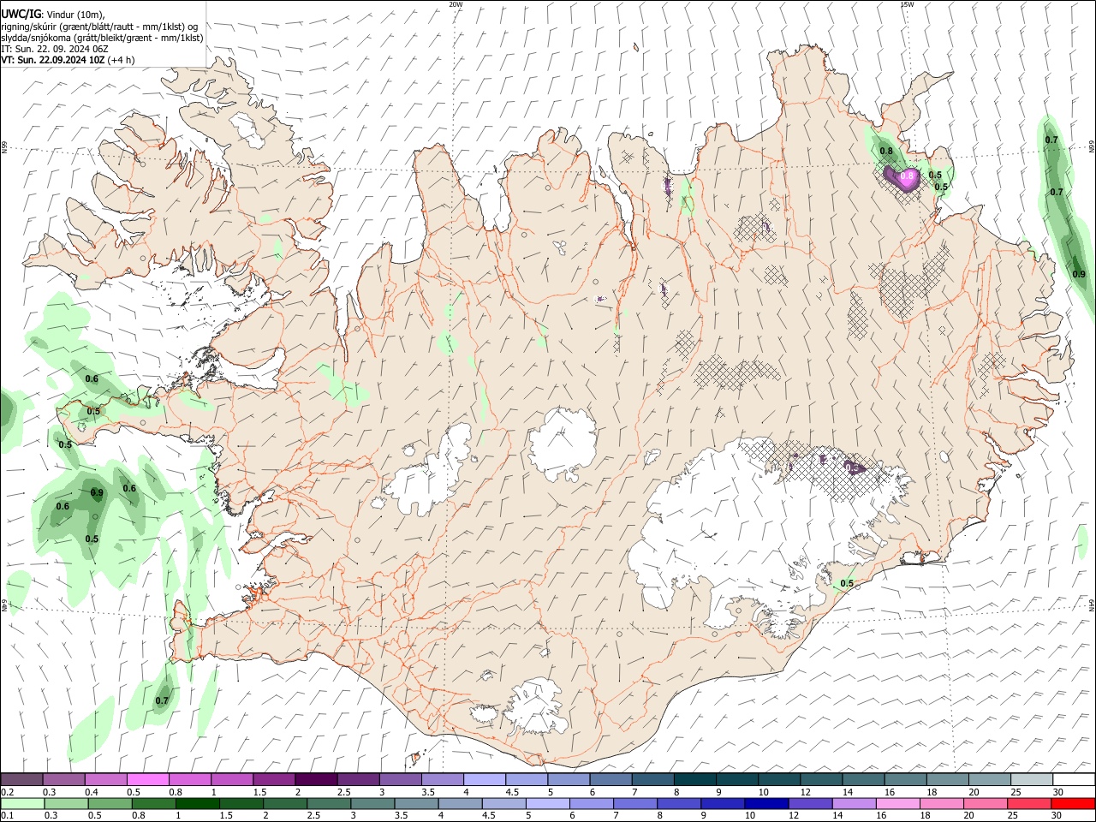Pick the 12–14 purple swatch in lower rain scale
This screenshot has width=1096, height=822.
coord(810,803)
